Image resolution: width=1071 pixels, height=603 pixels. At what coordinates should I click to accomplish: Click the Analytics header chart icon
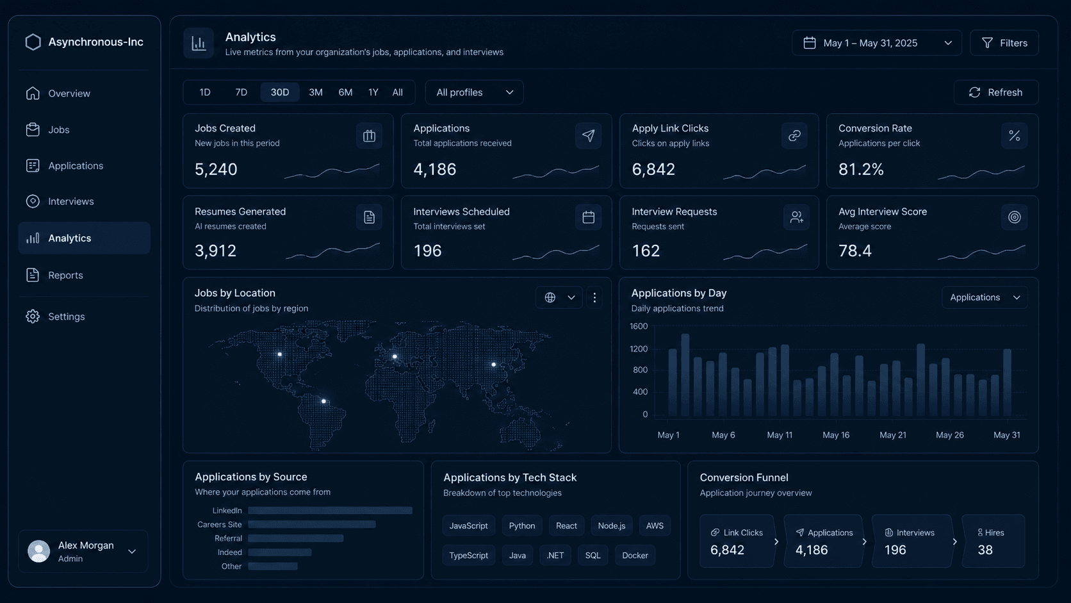point(199,43)
